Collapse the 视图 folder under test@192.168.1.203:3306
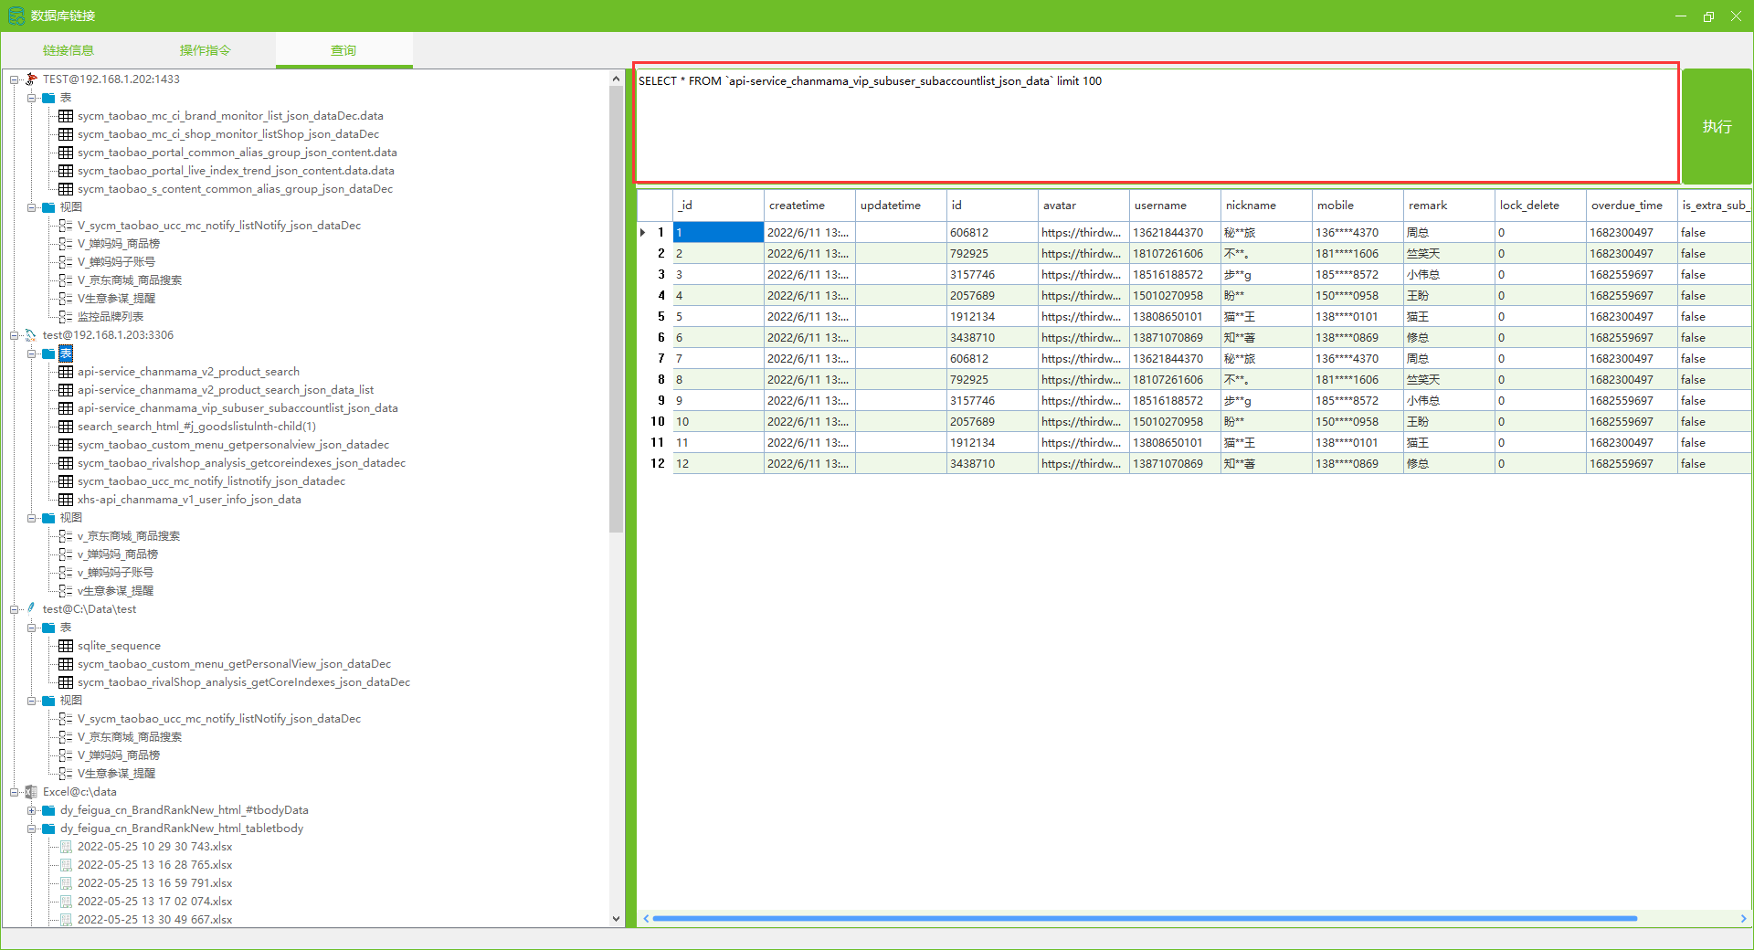Viewport: 1754px width, 950px height. [x=31, y=518]
